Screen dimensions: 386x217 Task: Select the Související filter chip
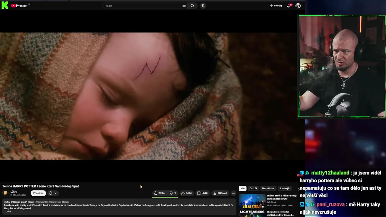(285, 188)
